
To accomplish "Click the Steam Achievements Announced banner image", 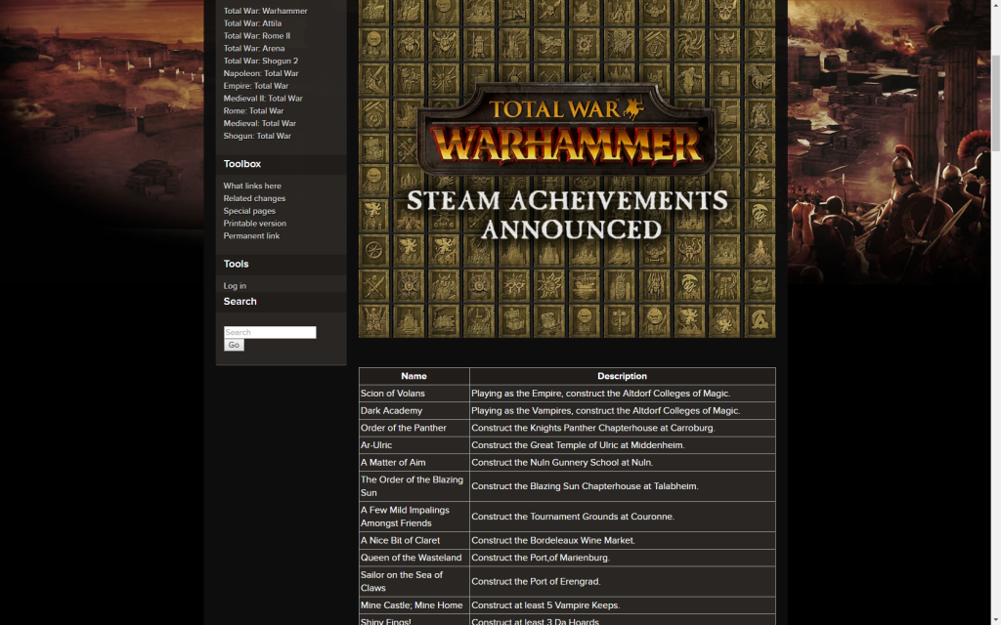I will [x=567, y=168].
